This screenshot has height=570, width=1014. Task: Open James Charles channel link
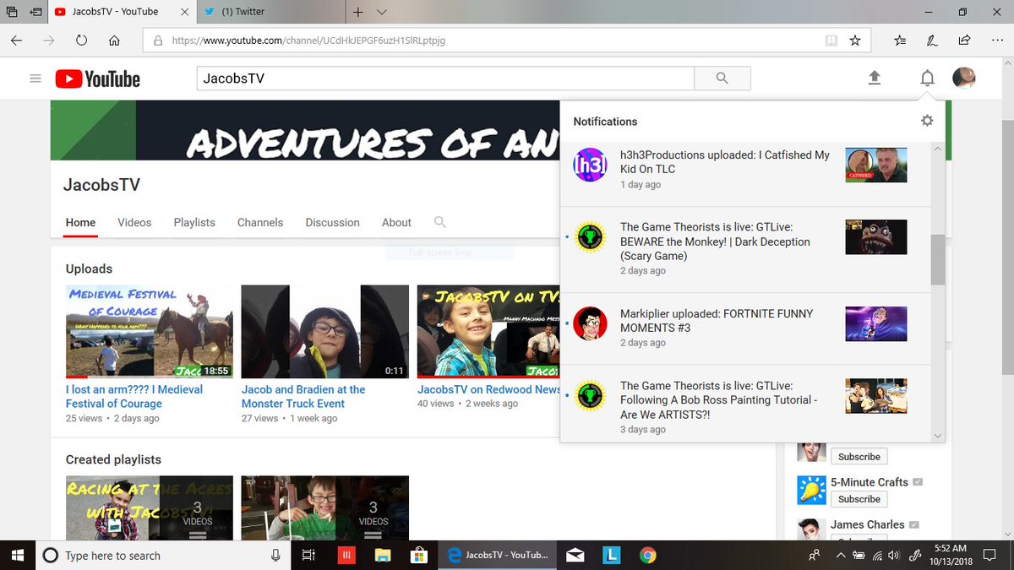pos(867,524)
